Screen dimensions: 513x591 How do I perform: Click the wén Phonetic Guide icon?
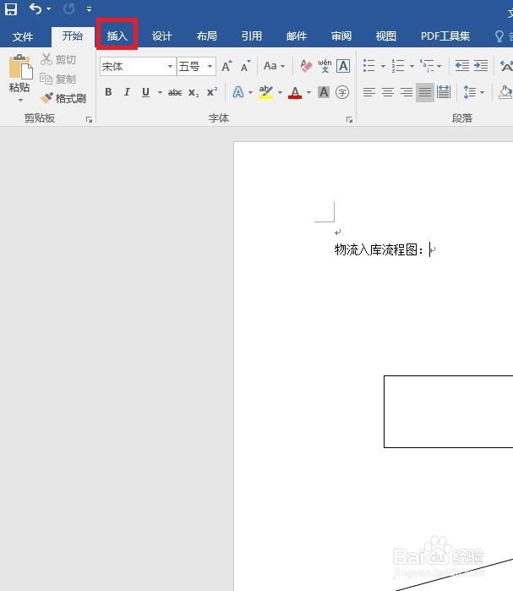[x=325, y=66]
